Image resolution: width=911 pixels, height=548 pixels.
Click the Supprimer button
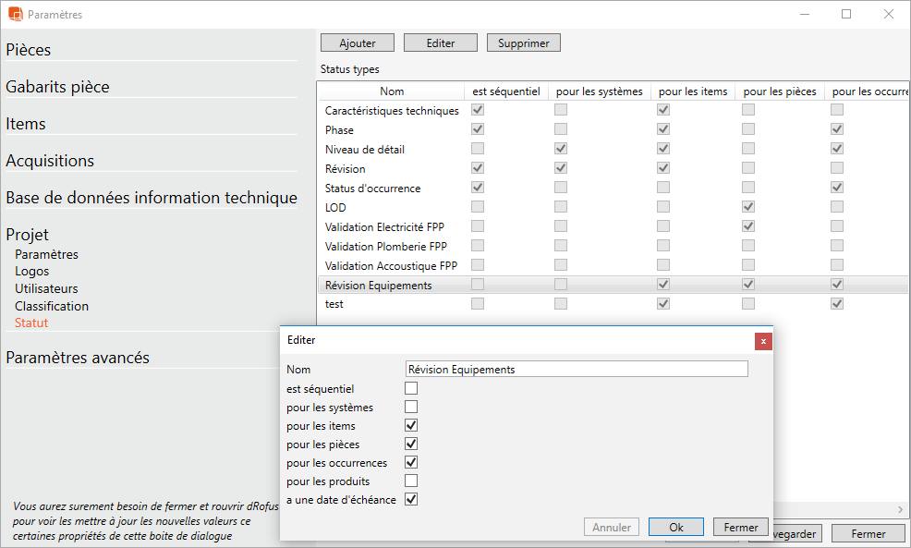(524, 43)
